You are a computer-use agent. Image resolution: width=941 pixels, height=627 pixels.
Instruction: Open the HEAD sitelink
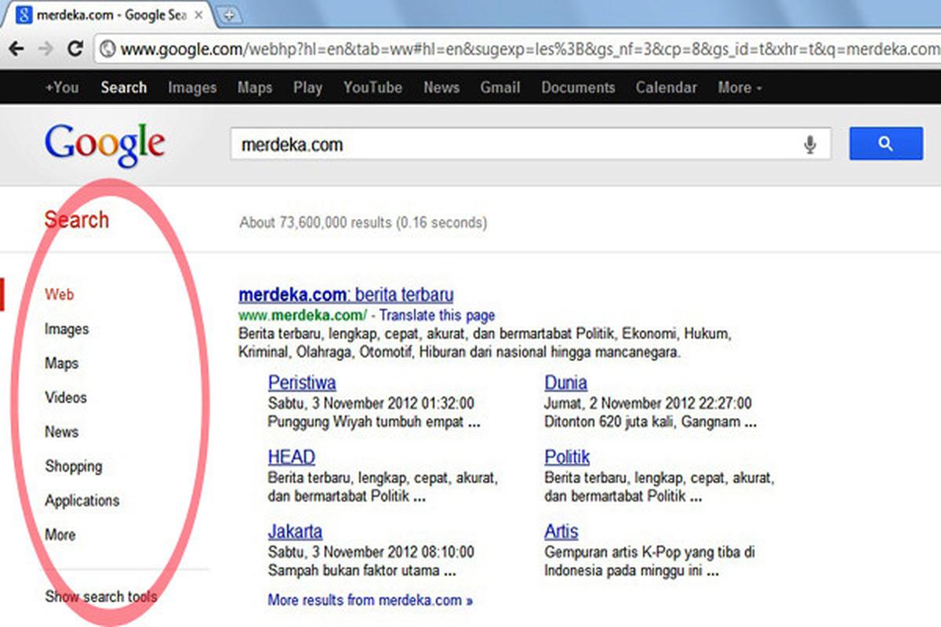tap(292, 457)
